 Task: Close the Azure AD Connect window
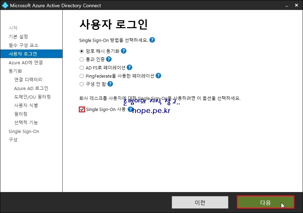(296, 5)
